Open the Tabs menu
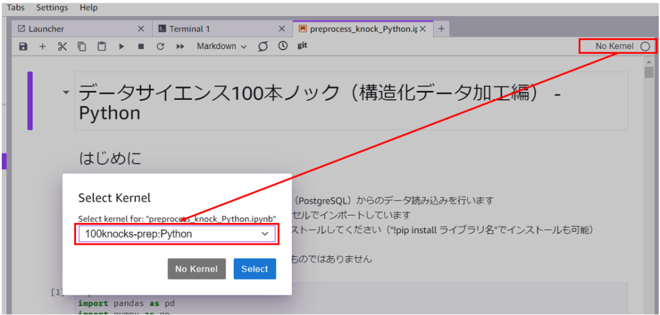This screenshot has height=315, width=660. [x=15, y=8]
